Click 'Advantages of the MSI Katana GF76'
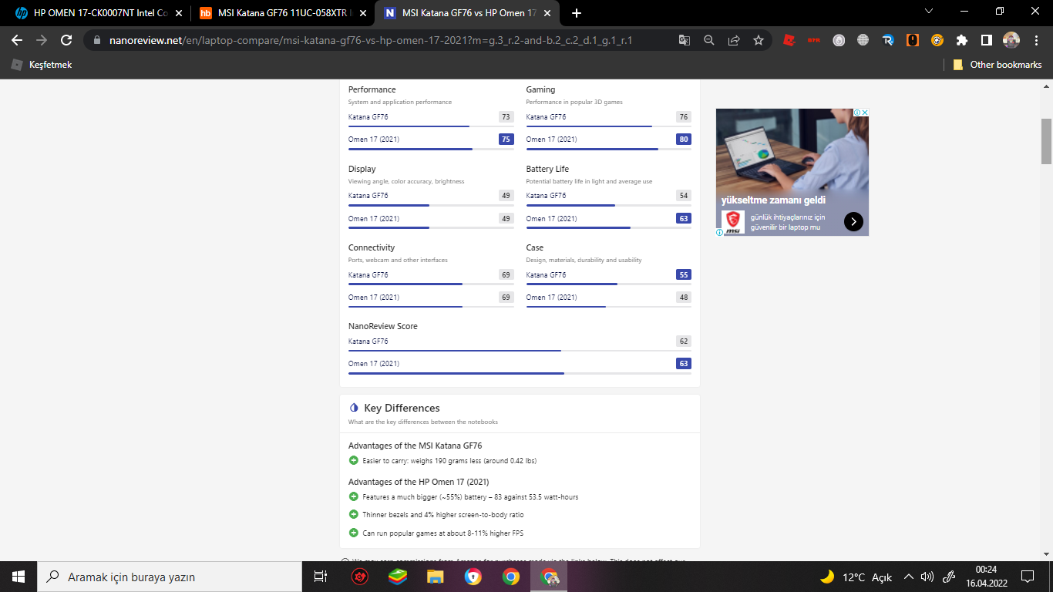 point(415,446)
